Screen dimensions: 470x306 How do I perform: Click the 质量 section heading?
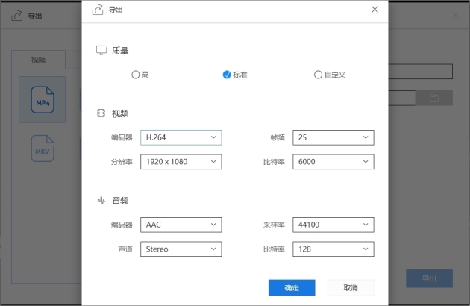click(x=120, y=51)
